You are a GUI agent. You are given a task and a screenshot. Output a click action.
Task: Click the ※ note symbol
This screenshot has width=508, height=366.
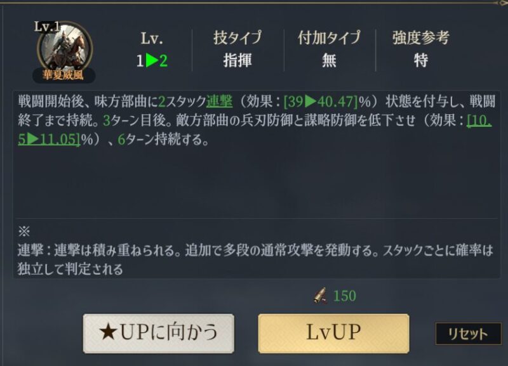[24, 232]
